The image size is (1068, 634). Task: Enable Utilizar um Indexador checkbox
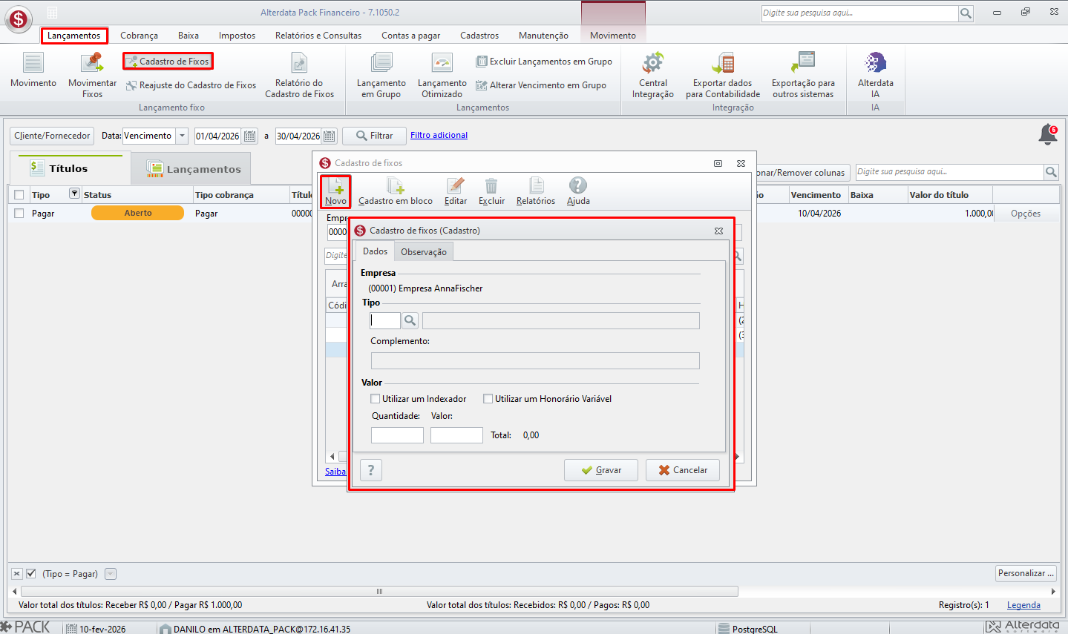(x=376, y=399)
